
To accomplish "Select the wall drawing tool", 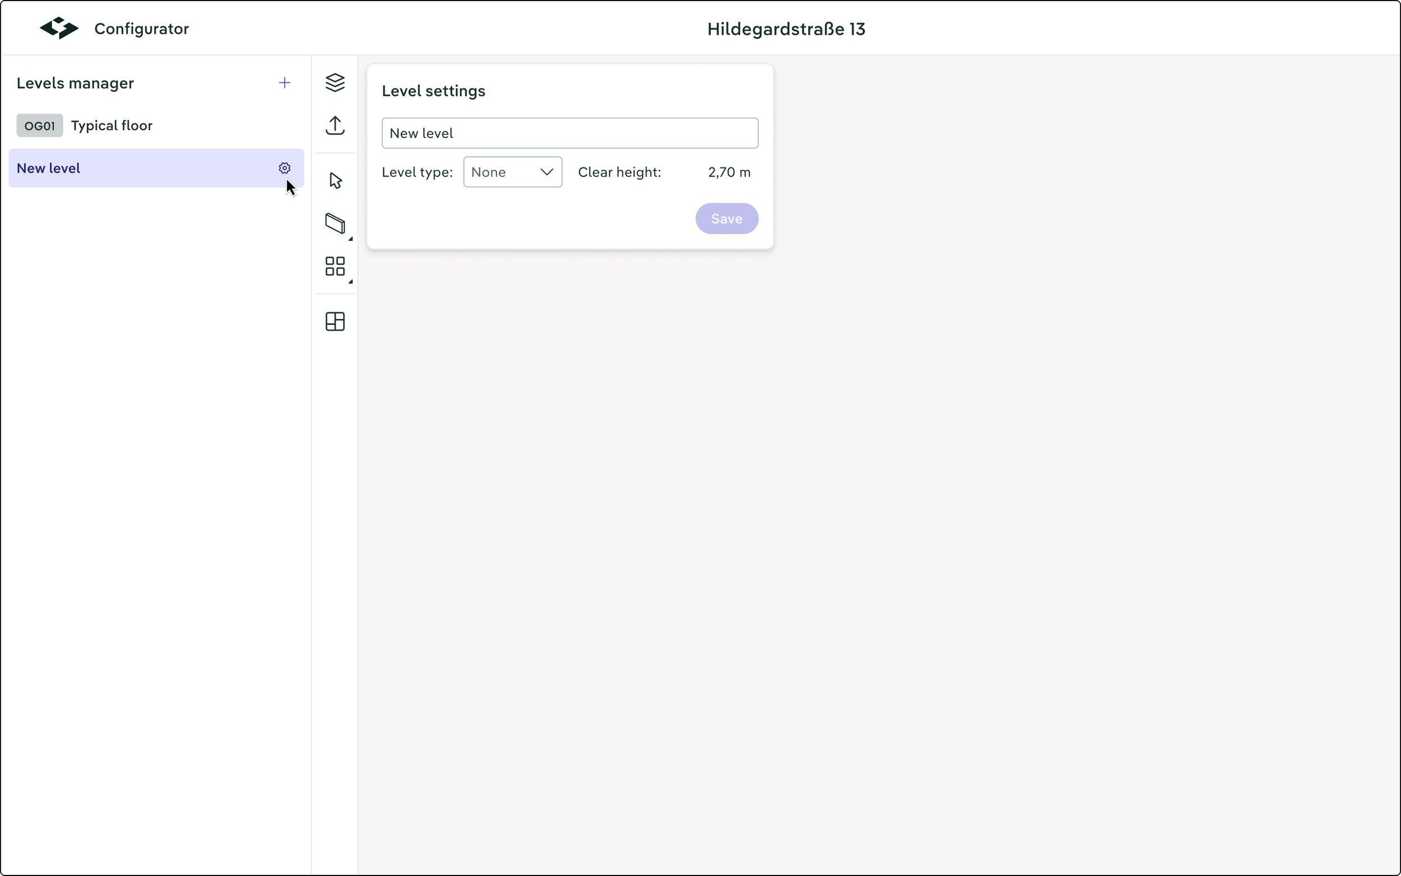I will coord(335,223).
